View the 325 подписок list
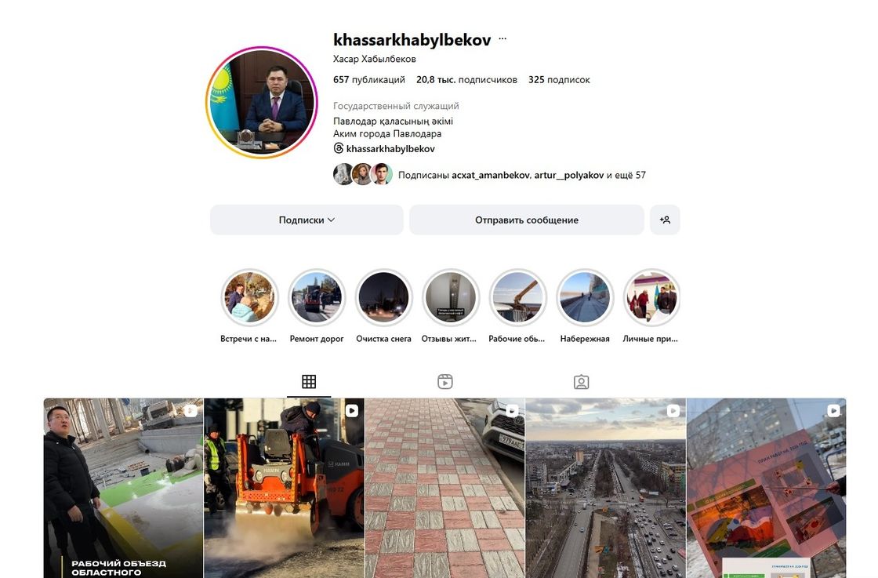Image resolution: width=878 pixels, height=578 pixels. point(559,79)
